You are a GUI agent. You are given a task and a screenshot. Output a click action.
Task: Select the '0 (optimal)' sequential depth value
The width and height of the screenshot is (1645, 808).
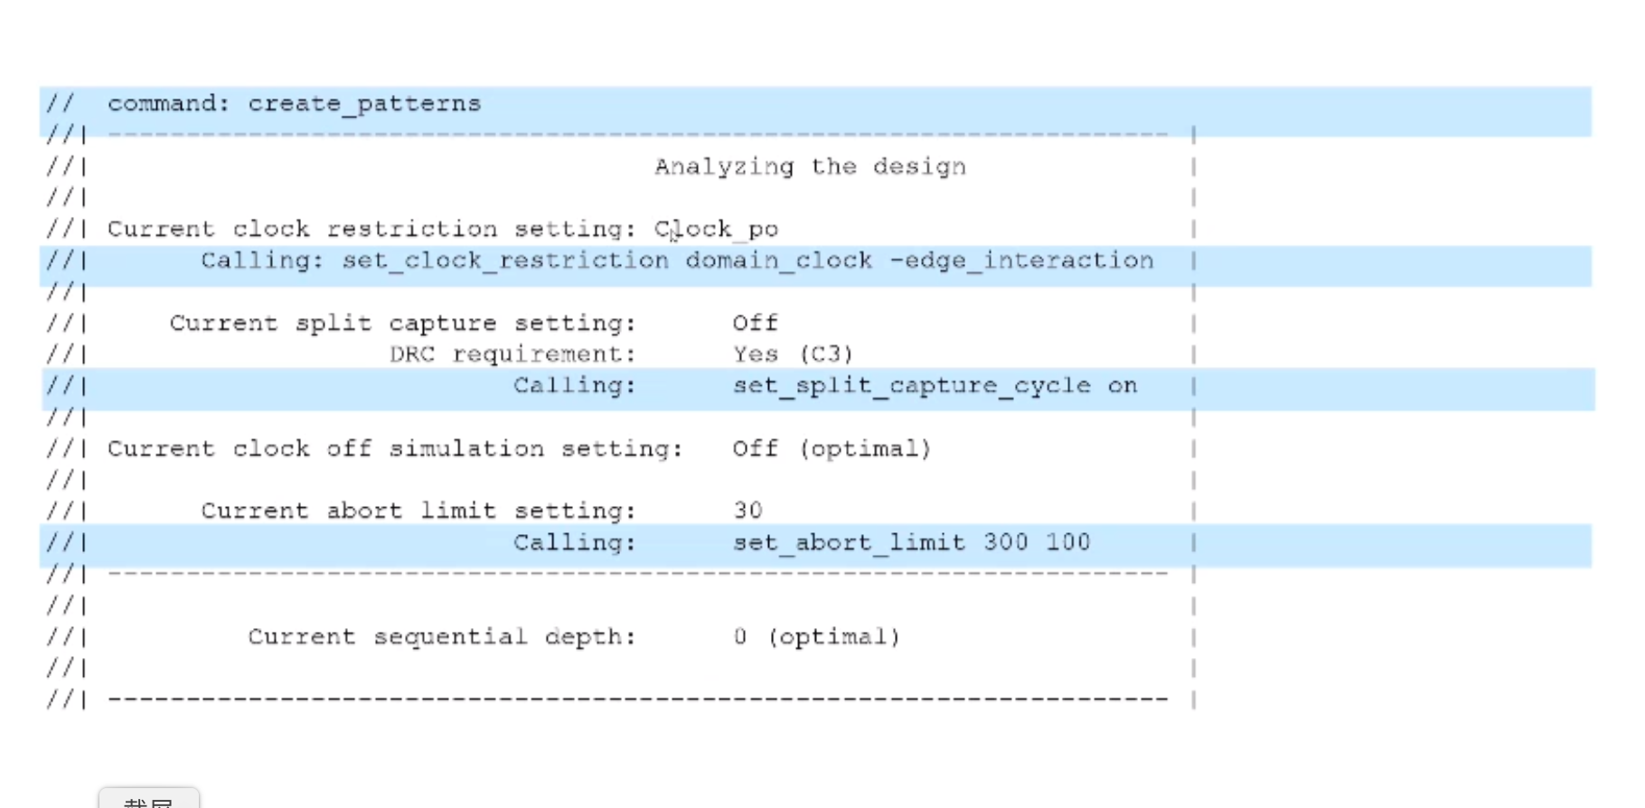pos(817,636)
